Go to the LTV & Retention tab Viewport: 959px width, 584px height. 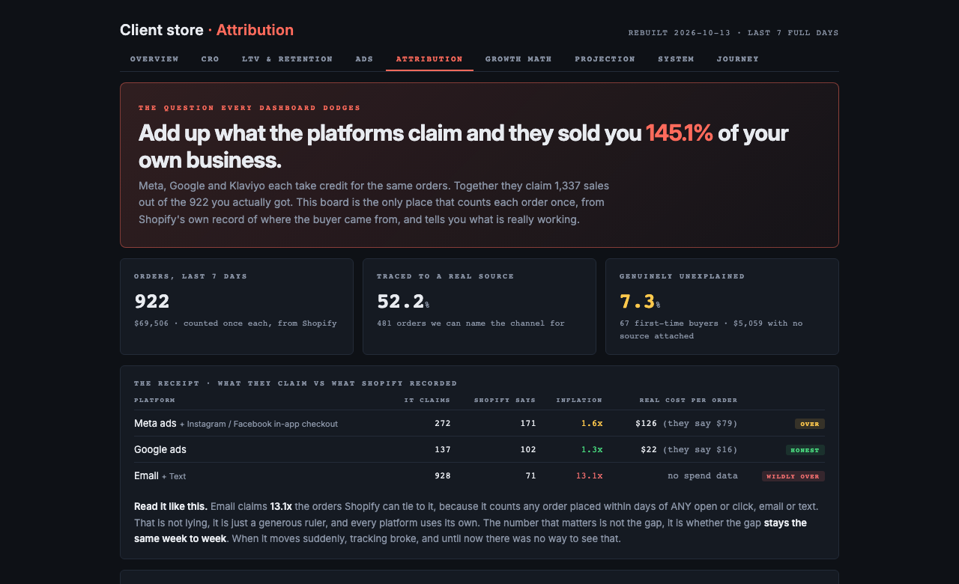pos(287,59)
